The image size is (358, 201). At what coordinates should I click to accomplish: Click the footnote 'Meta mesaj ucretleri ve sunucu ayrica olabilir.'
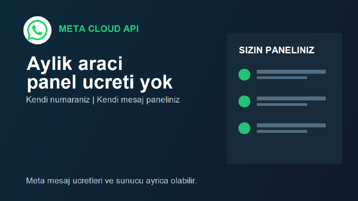[x=111, y=181]
